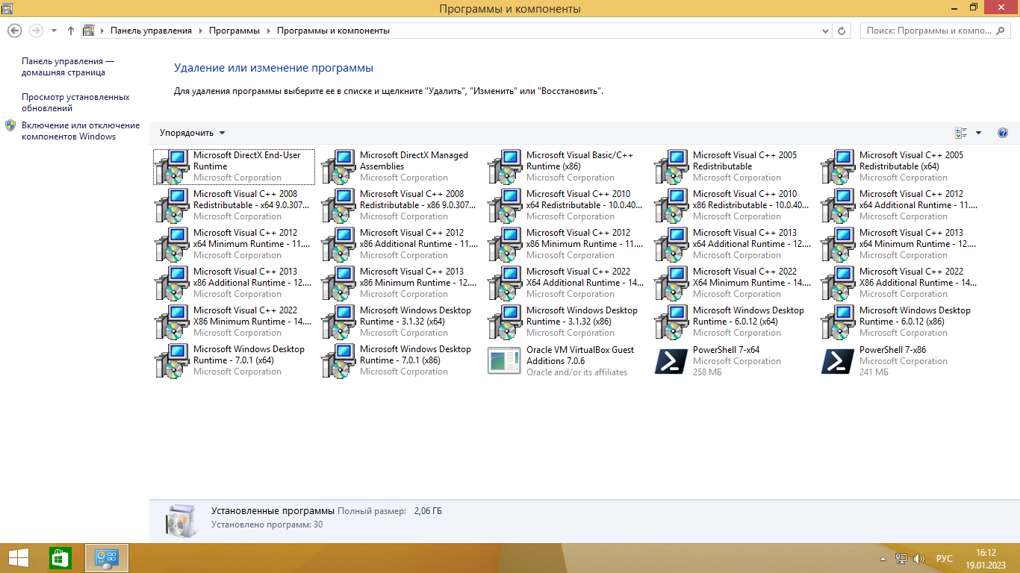Open Просмотр установленных обновлений link
Image resolution: width=1020 pixels, height=573 pixels.
75,102
